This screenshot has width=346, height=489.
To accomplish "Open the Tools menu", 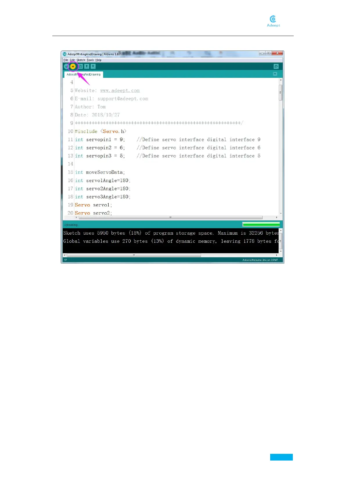I will click(x=90, y=60).
